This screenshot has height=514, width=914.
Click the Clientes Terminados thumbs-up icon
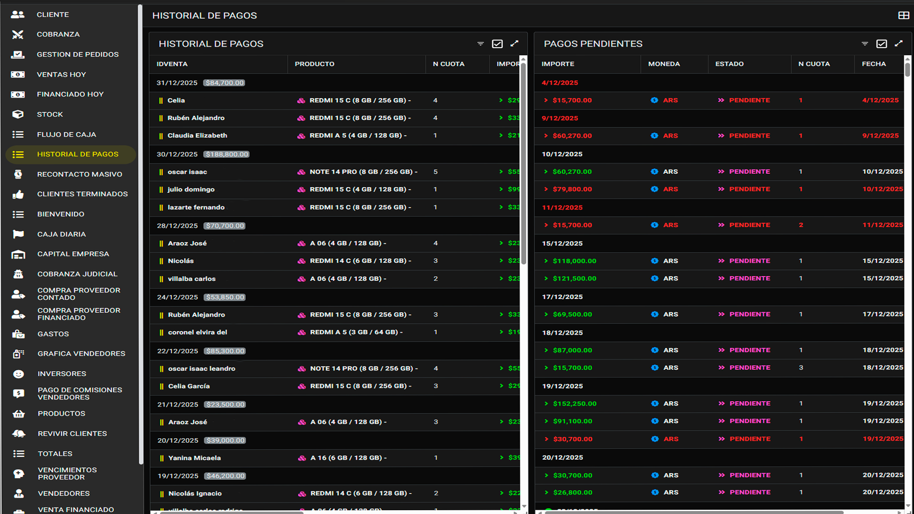[x=18, y=194]
